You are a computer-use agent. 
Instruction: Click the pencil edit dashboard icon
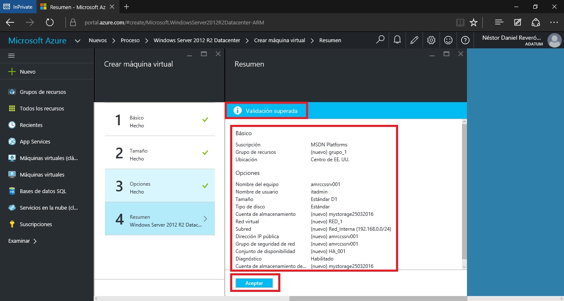tap(414, 40)
